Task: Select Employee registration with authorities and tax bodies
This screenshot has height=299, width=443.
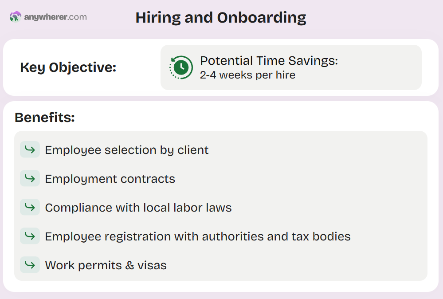Action: (x=198, y=236)
